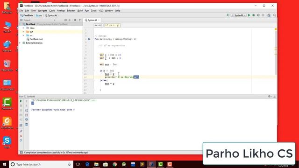
Task: Toggle scroll to end in Run console
Action: pyautogui.click(x=27, y=115)
